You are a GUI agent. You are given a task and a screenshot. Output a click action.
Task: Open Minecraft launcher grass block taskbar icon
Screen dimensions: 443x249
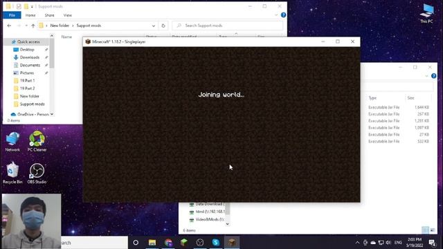coord(184,243)
